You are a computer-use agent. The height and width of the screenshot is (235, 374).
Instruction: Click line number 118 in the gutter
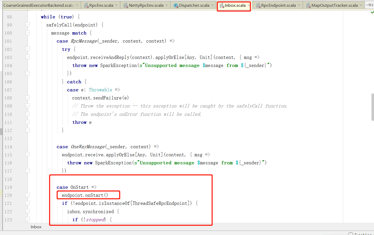tap(8, 179)
